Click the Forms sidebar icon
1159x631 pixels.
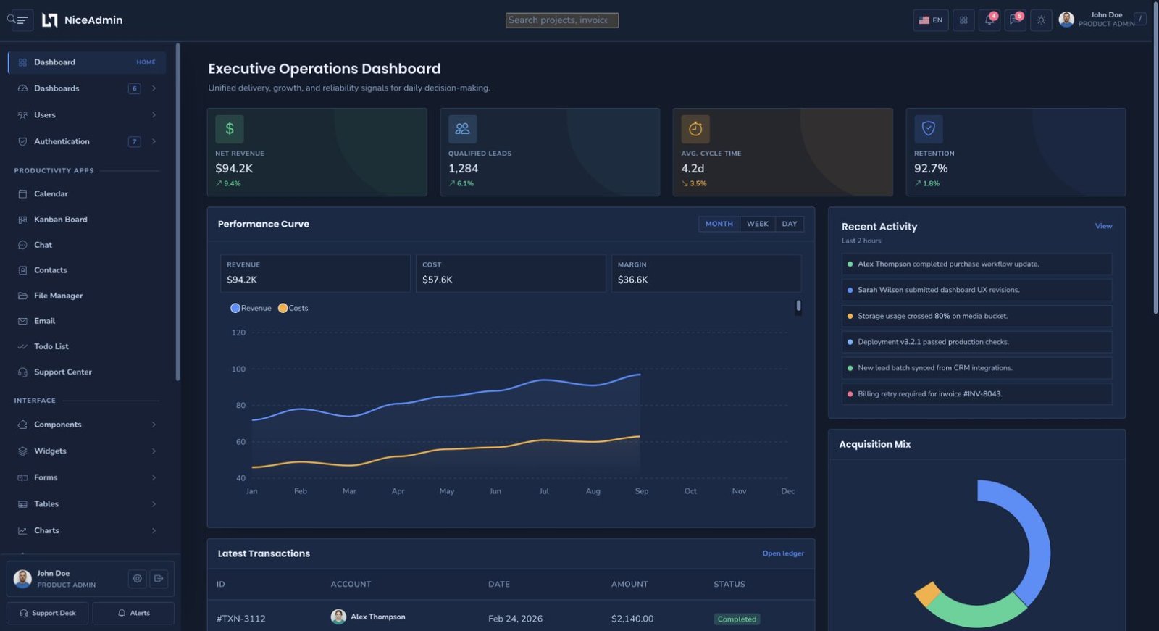coord(22,477)
